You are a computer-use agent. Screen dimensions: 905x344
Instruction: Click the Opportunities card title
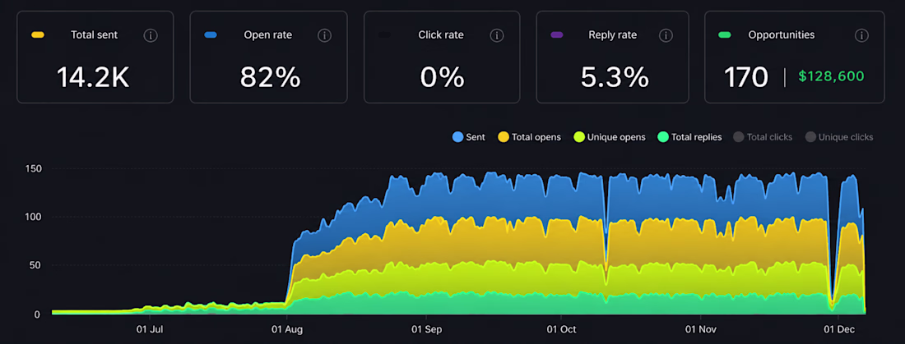point(782,35)
